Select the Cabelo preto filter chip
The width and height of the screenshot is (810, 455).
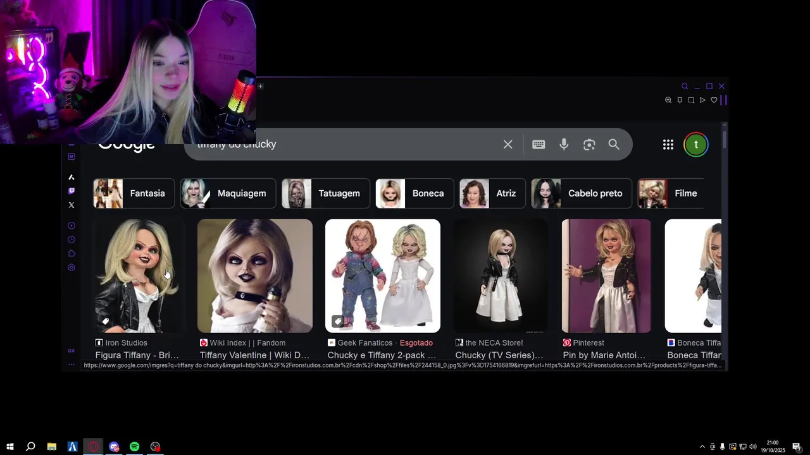click(x=582, y=193)
